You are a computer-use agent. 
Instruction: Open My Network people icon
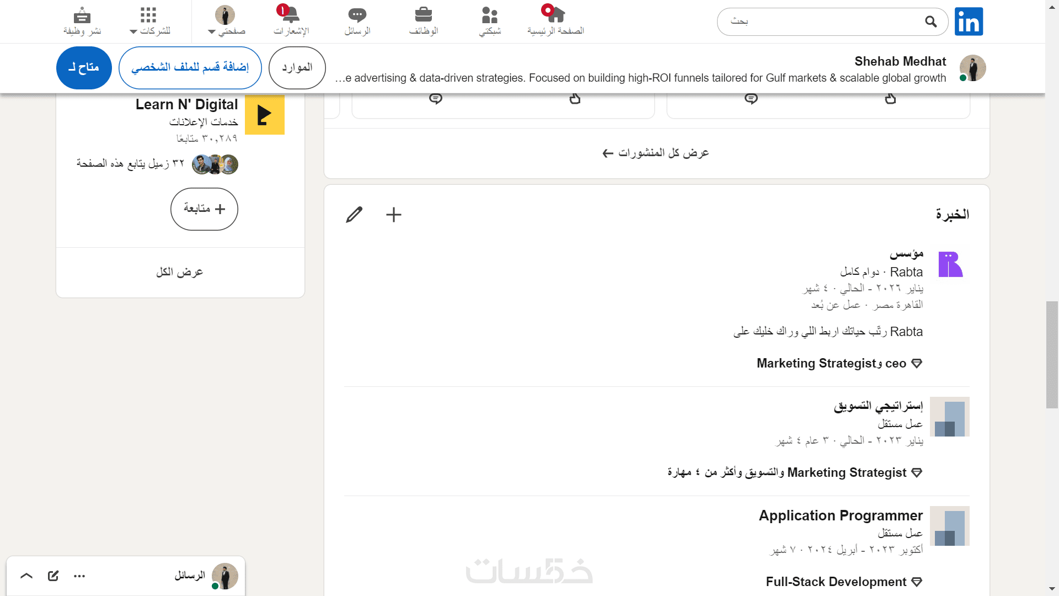click(489, 15)
